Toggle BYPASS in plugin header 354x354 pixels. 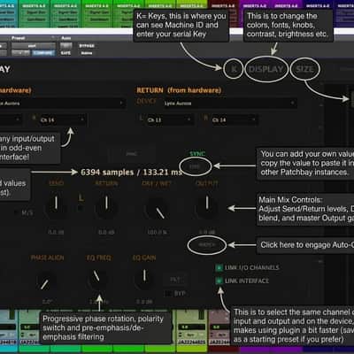(87, 46)
